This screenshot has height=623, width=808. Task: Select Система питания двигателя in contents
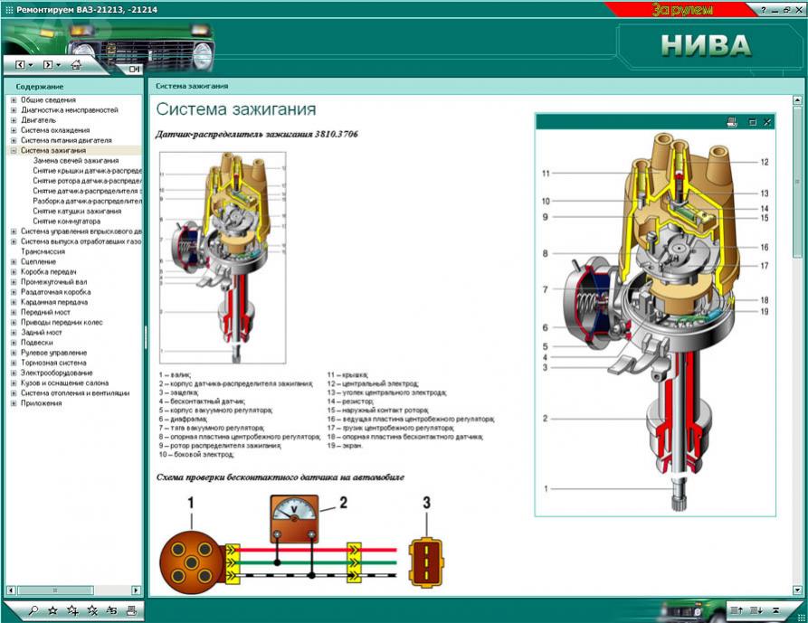66,140
